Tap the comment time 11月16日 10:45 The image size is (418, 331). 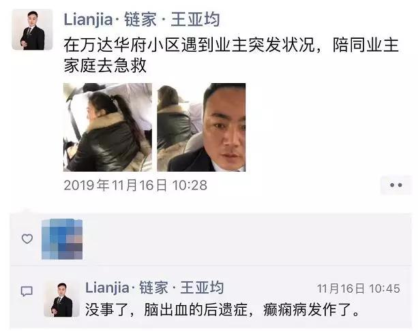pyautogui.click(x=359, y=288)
